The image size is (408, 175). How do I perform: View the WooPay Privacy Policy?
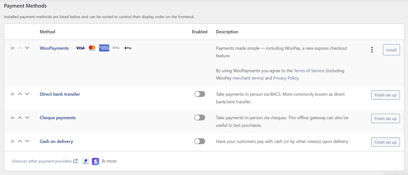click(x=286, y=78)
